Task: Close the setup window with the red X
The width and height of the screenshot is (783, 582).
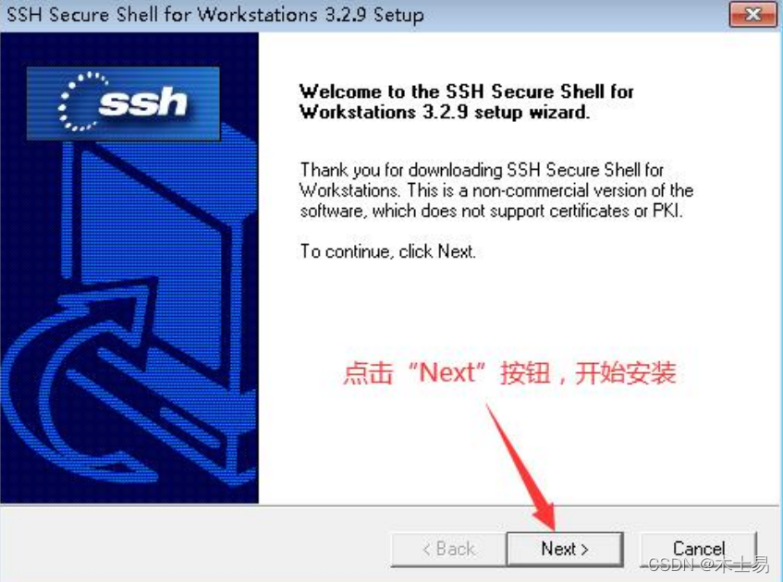Action: [x=752, y=15]
